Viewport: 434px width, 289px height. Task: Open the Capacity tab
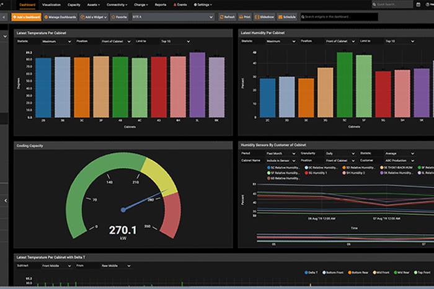74,5
